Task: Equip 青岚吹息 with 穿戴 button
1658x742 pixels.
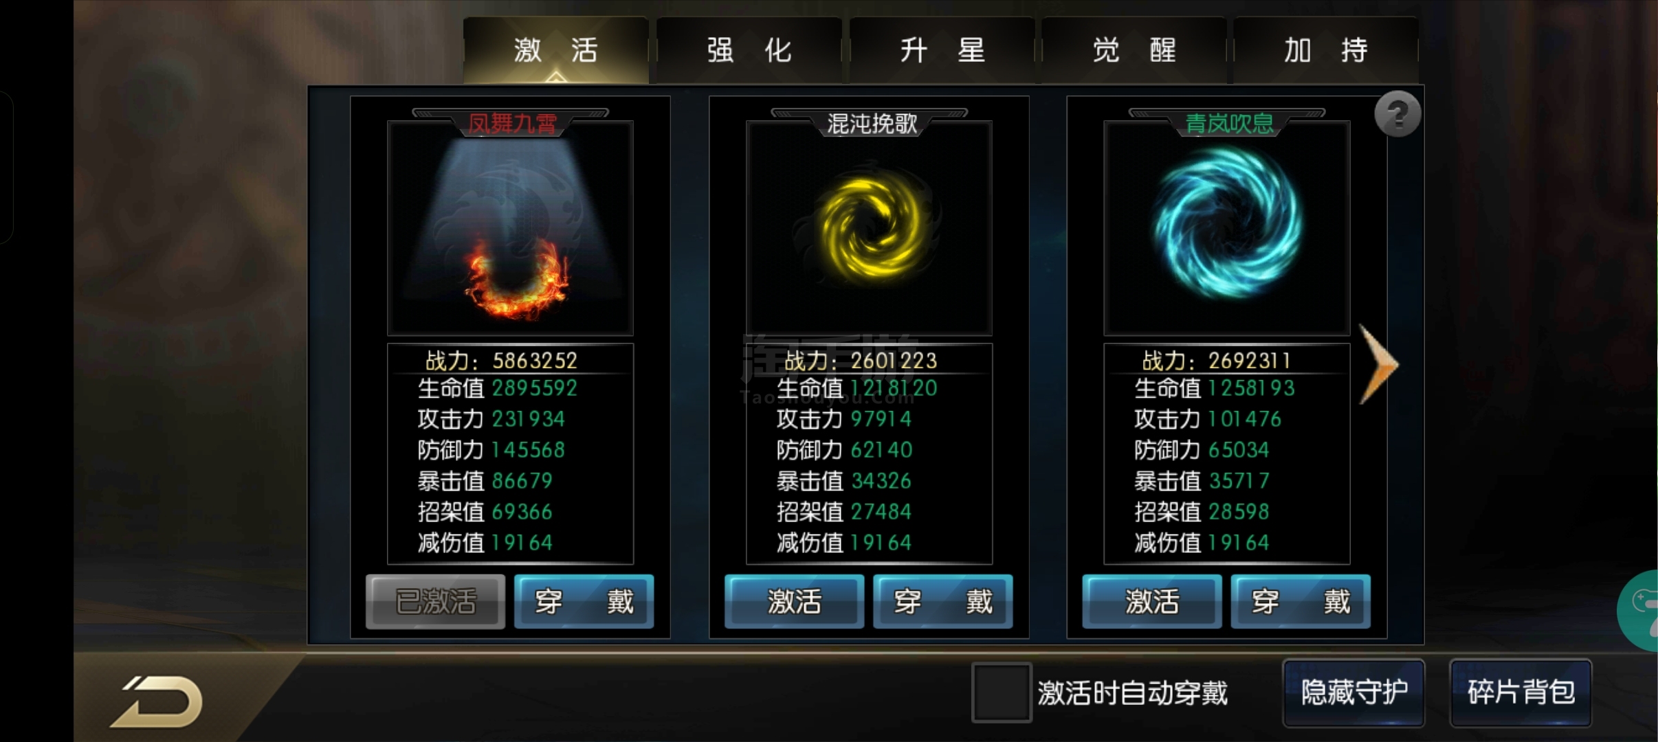Action: [x=1301, y=602]
